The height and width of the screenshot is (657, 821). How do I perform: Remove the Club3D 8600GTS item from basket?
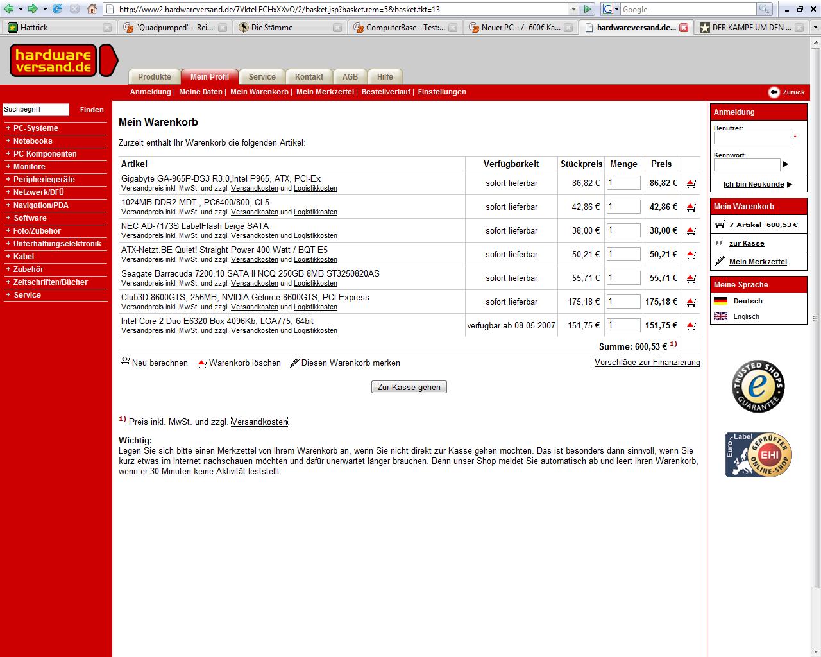click(691, 302)
